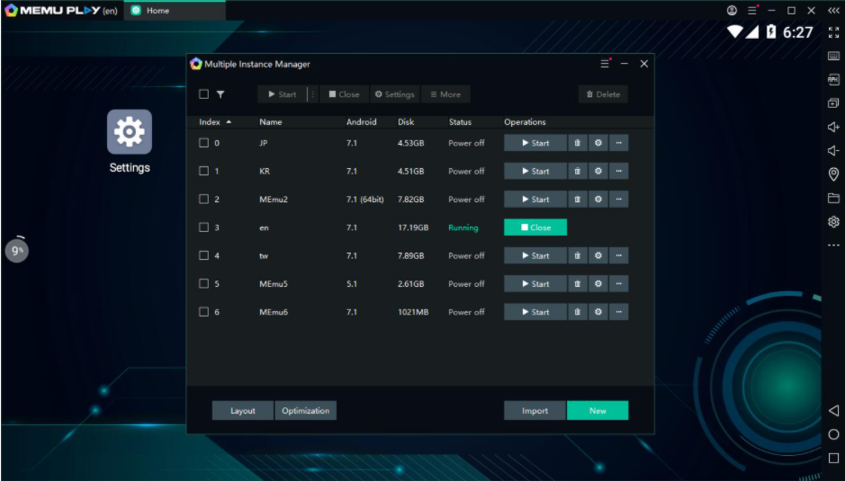Open Android Settings app on home screen

click(130, 132)
